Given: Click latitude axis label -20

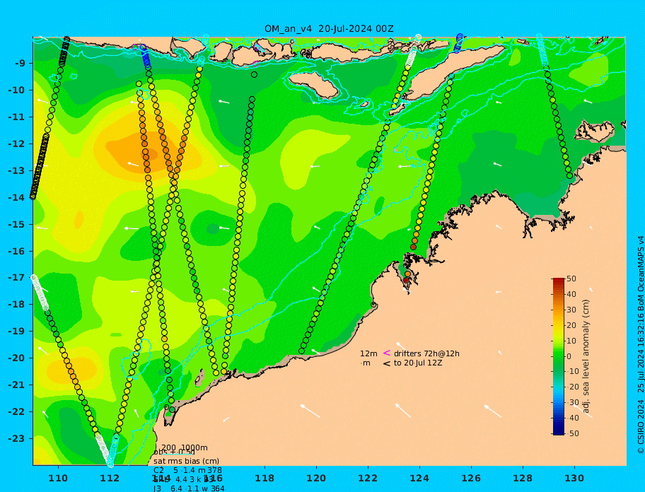Looking at the screenshot, I should pos(16,358).
